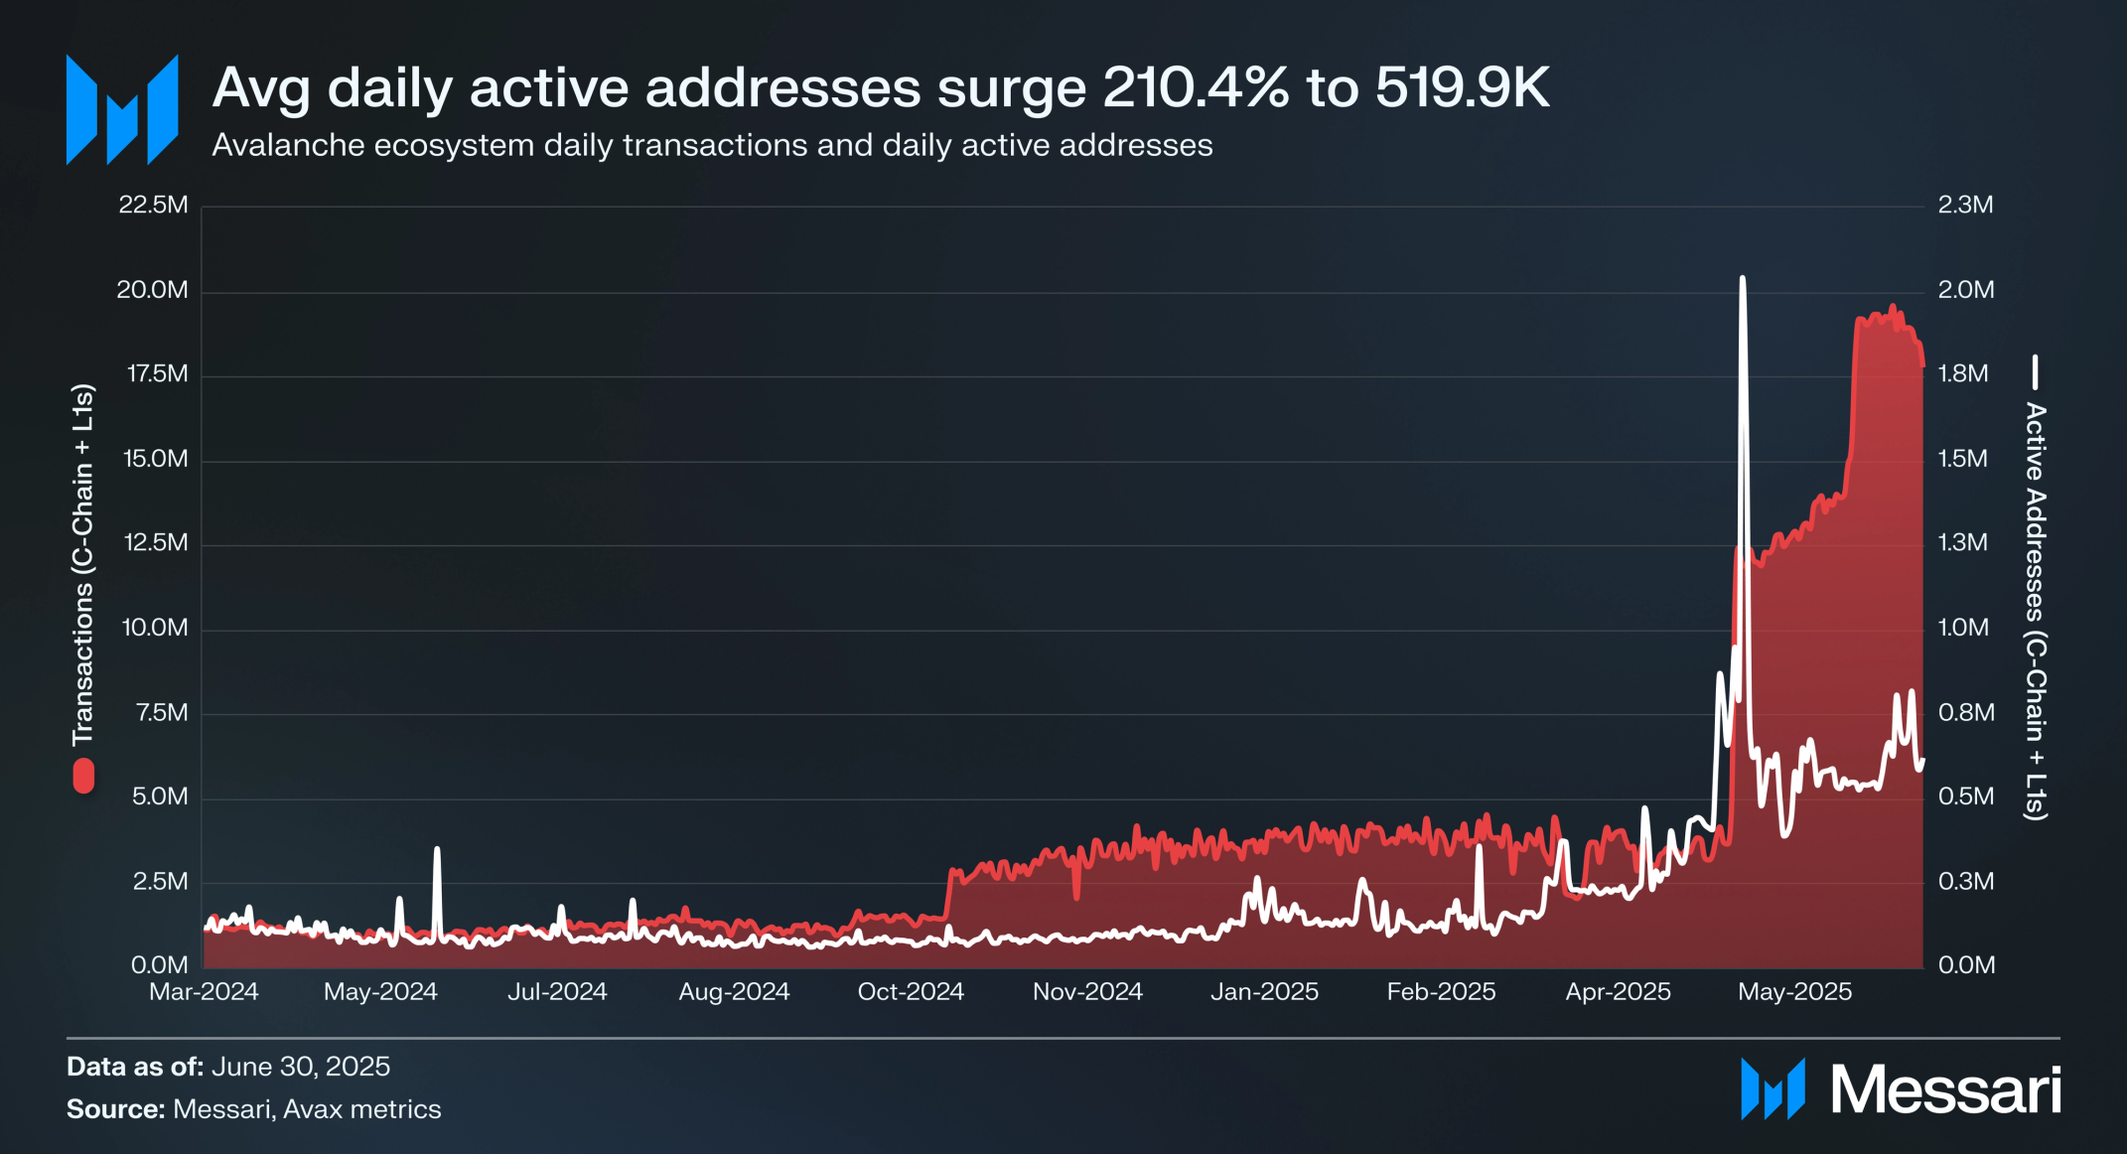
Task: Click the 2.3M right axis tick label
Action: [1965, 205]
